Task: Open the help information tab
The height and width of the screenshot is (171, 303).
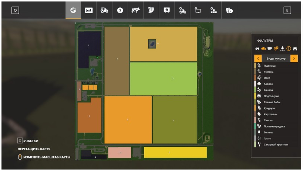Action: [x=229, y=10]
